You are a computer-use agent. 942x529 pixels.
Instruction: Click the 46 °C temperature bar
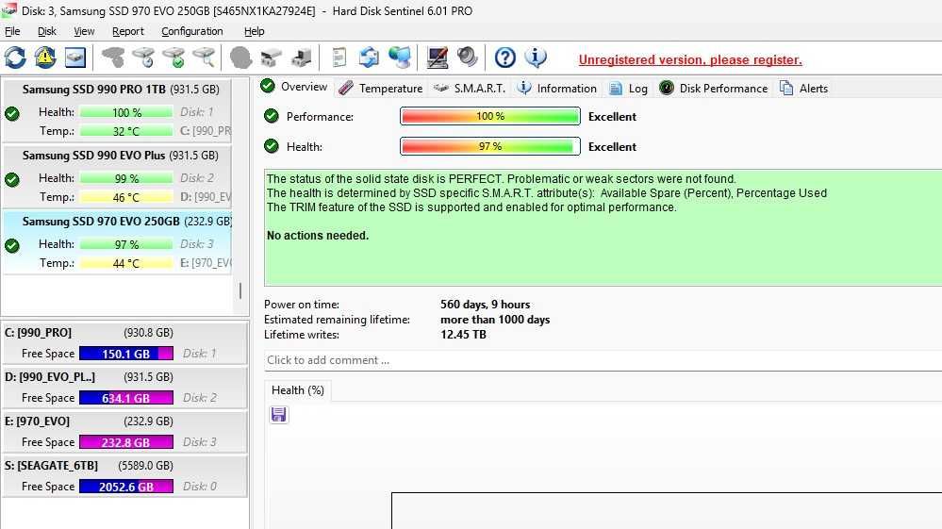[126, 197]
